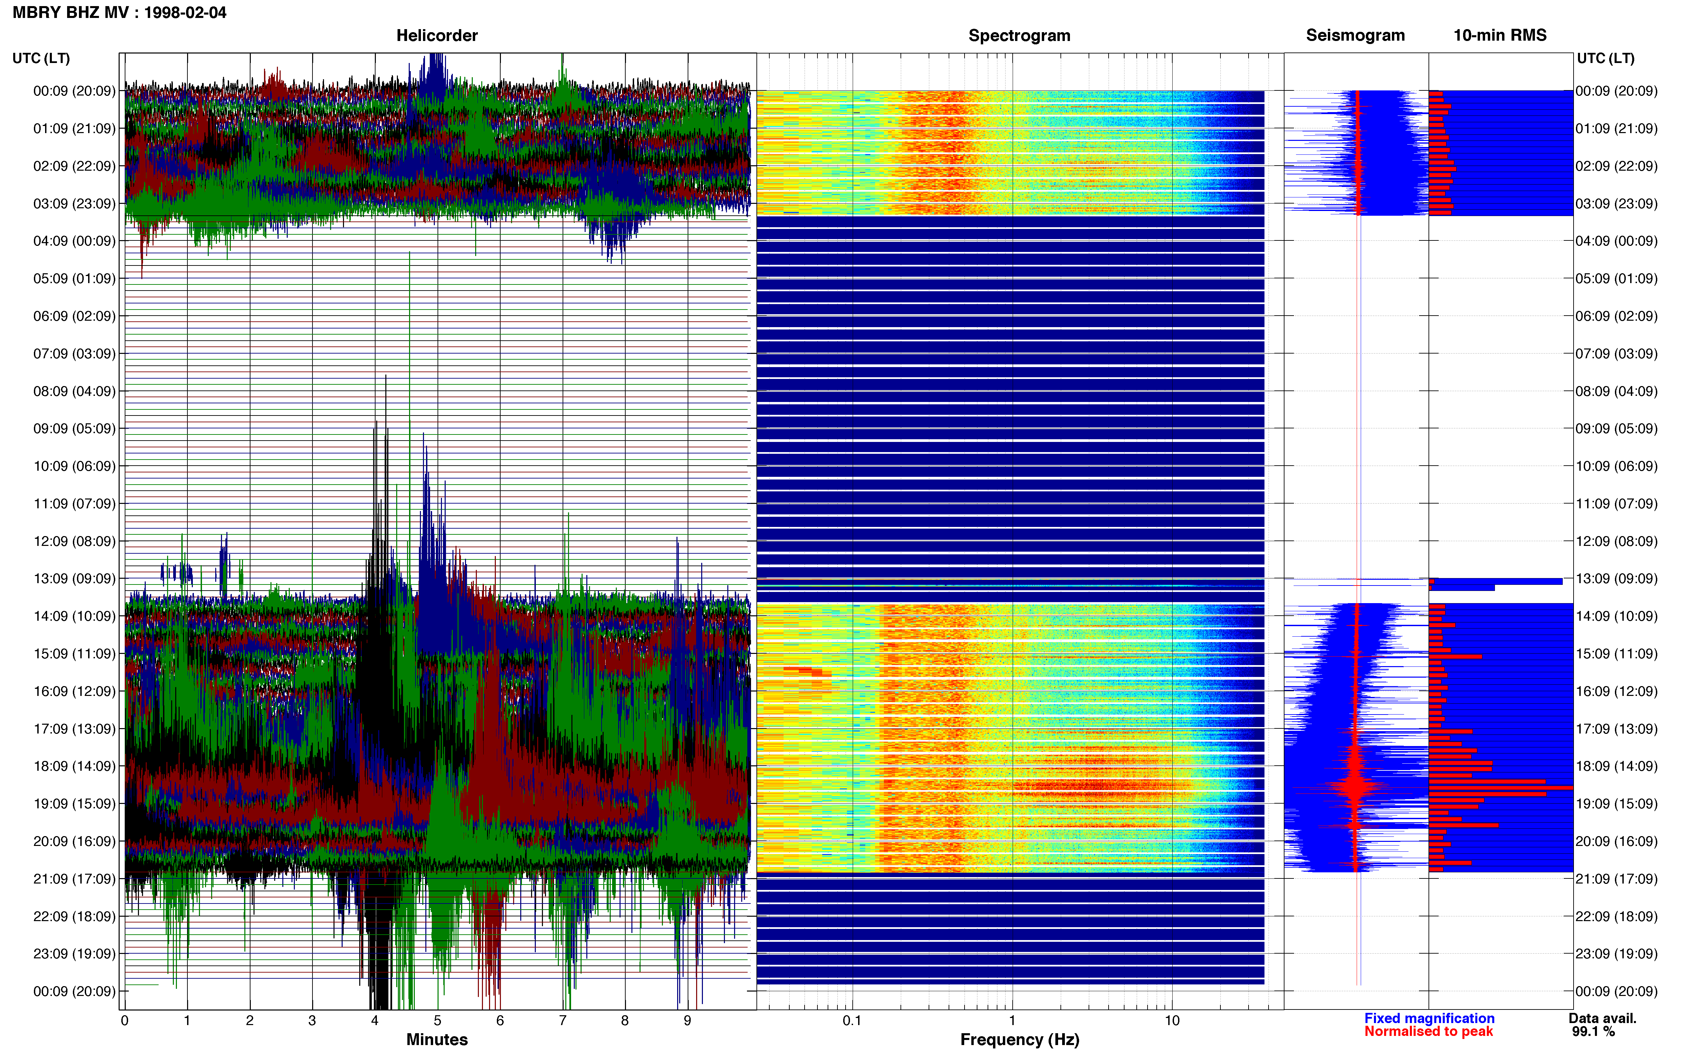Click the left '19:09 (15:09)' time label
The image size is (1701, 1063).
[x=75, y=804]
